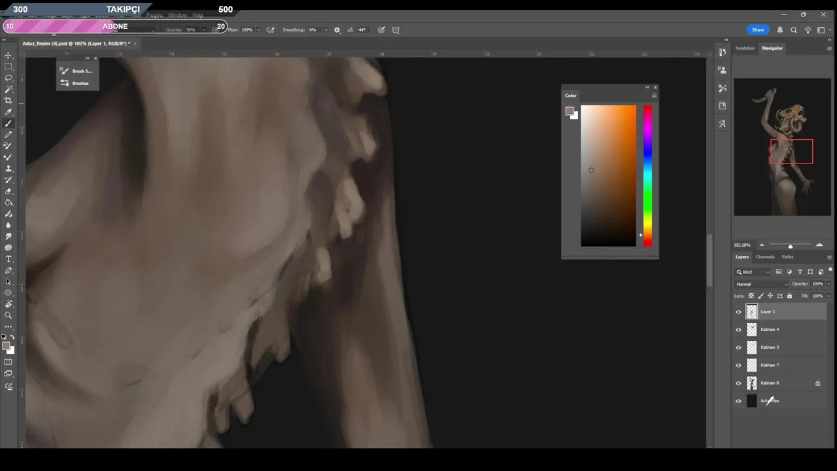Select the Zoom tool in toolbar

(9, 315)
